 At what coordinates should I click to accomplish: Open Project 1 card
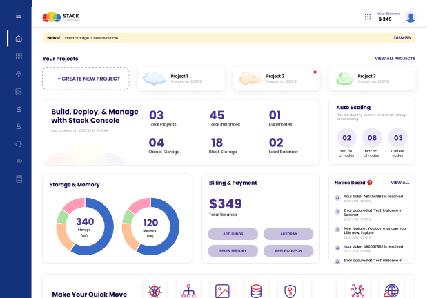(x=181, y=79)
